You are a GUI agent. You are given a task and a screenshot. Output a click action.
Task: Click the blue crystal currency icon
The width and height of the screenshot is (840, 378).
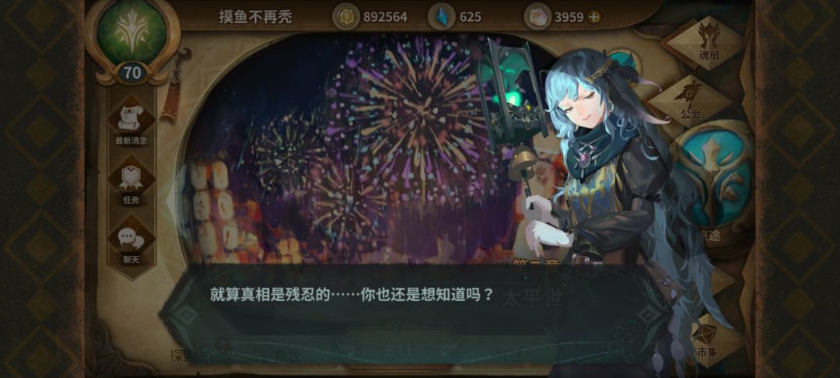coord(442,16)
